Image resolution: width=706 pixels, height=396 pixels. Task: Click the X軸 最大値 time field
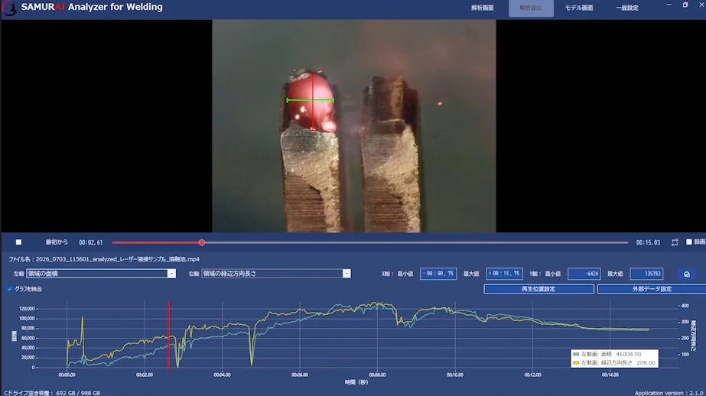pos(504,274)
